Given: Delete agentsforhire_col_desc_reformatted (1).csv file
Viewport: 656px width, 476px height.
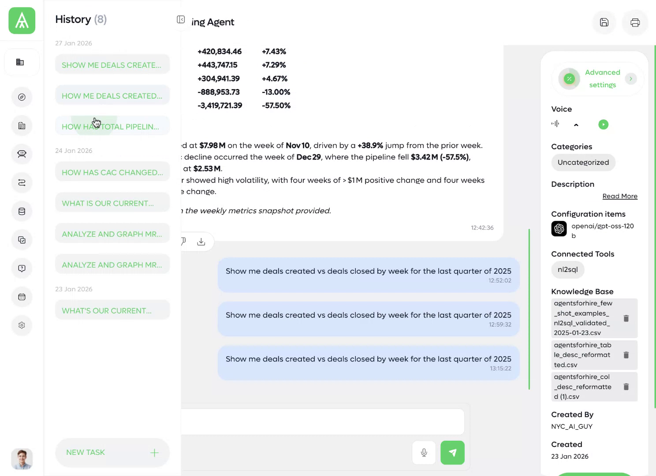Looking at the screenshot, I should [x=626, y=387].
